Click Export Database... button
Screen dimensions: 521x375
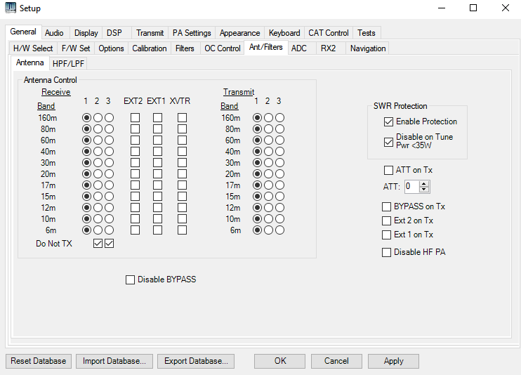[x=196, y=361]
